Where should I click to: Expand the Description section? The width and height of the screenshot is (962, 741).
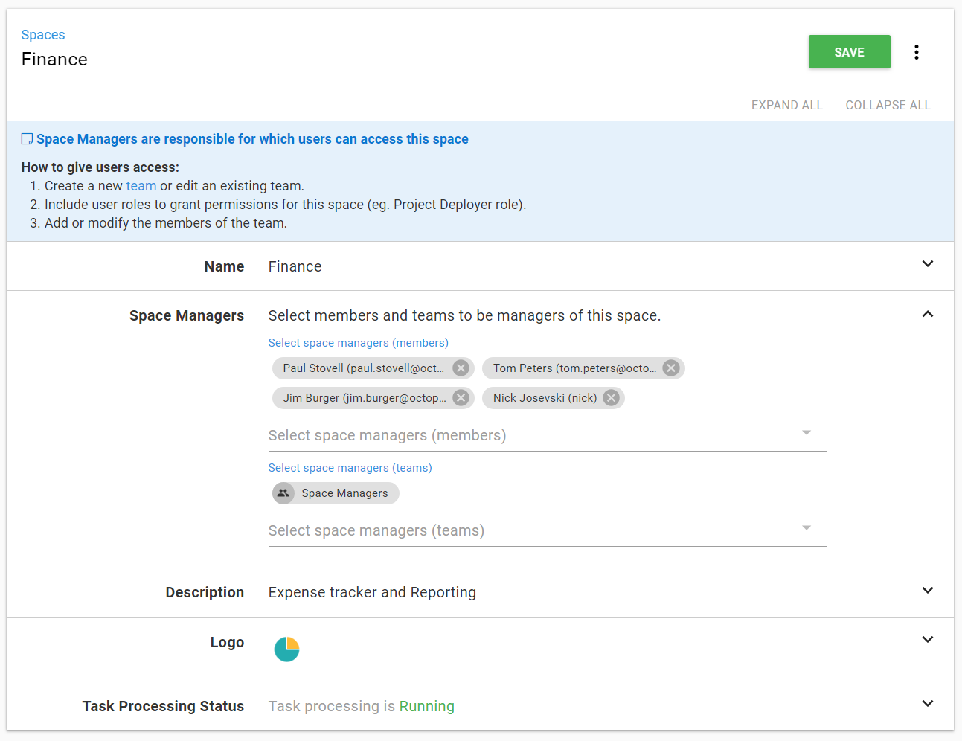(928, 590)
